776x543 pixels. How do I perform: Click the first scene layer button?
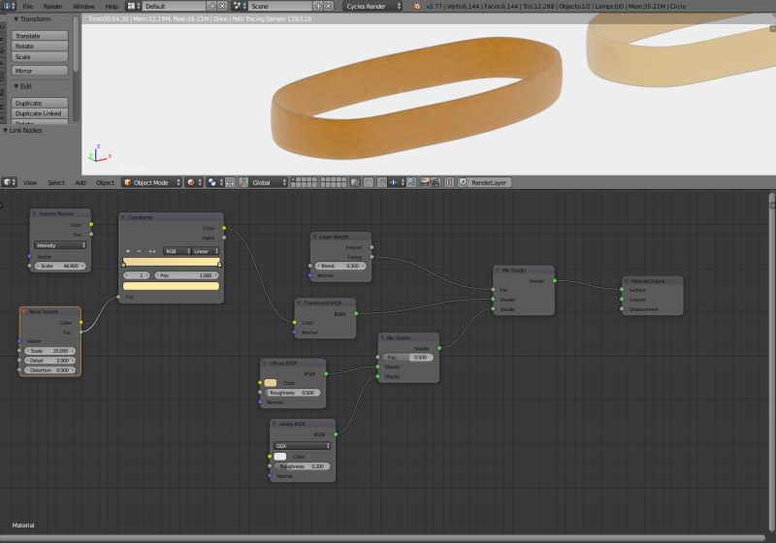click(x=294, y=180)
